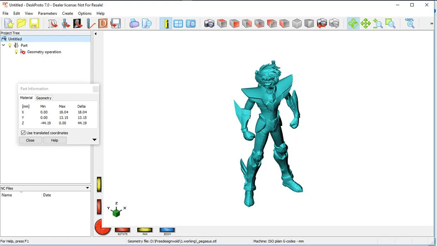Toggle the Part visibility light bulb

[10, 45]
